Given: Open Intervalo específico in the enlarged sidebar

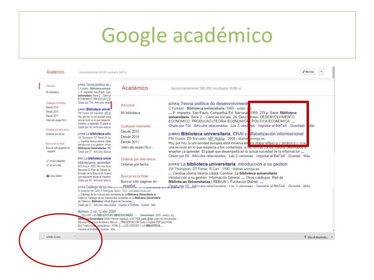Looking at the screenshot, I should coord(138,147).
